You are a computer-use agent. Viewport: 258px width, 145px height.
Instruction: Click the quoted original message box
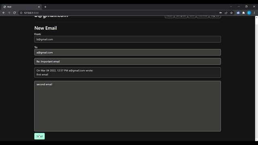pos(127,72)
